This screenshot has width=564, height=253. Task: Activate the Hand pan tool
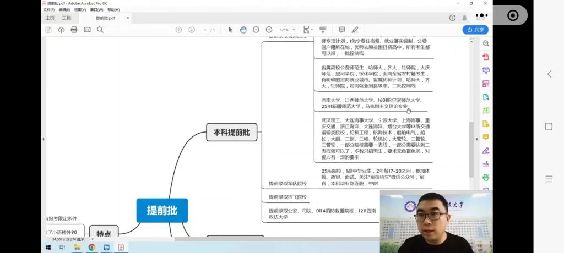243,30
